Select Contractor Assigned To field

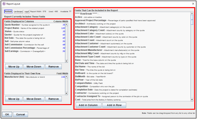pyautogui.click(x=133, y=96)
